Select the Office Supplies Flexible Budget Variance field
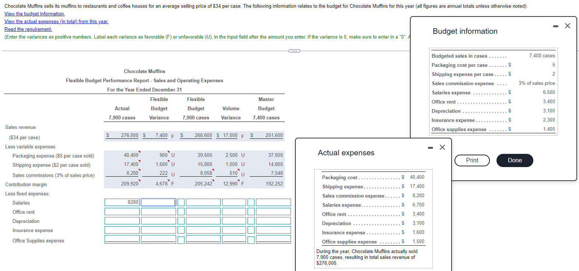This screenshot has width=579, height=271. [158, 239]
